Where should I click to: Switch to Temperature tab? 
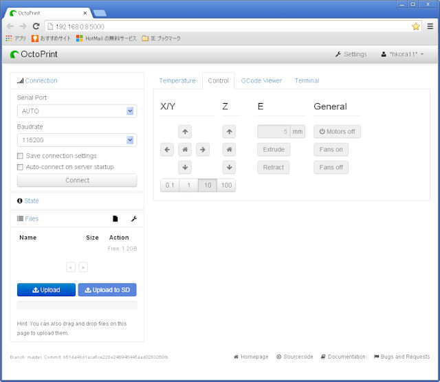[177, 81]
